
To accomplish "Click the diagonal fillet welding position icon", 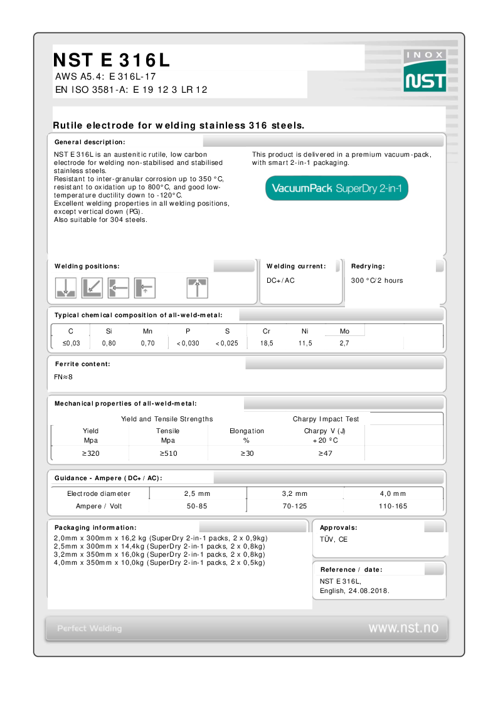I will coord(92,288).
